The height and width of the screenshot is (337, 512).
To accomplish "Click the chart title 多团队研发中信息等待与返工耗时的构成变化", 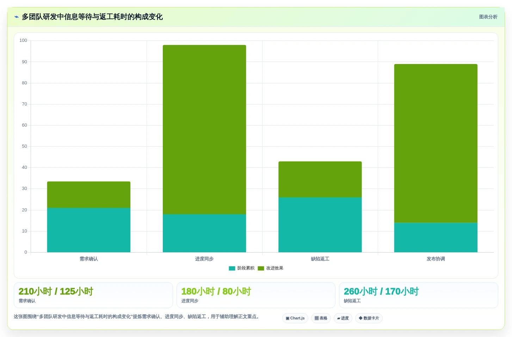I will [x=92, y=17].
